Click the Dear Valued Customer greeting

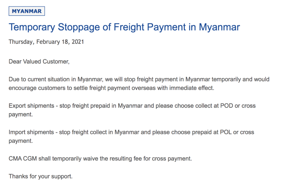click(39, 61)
